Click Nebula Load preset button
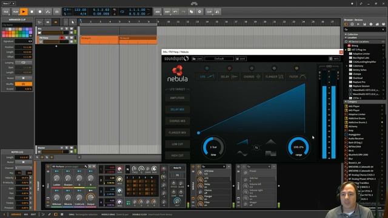Viewport: 388px width, 218px height. click(197, 59)
